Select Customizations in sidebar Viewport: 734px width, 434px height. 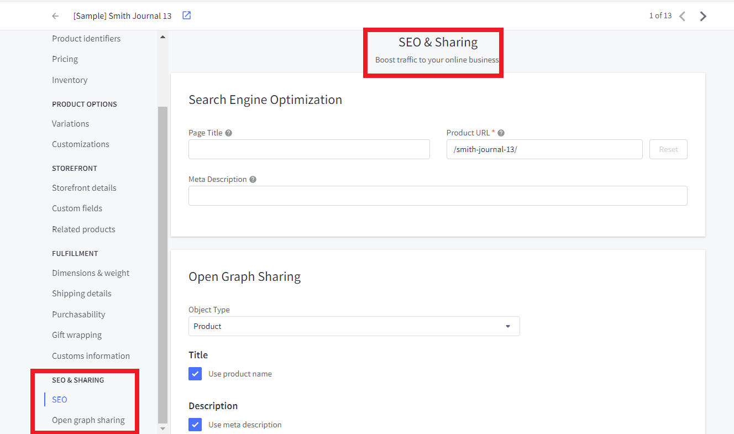coord(81,144)
